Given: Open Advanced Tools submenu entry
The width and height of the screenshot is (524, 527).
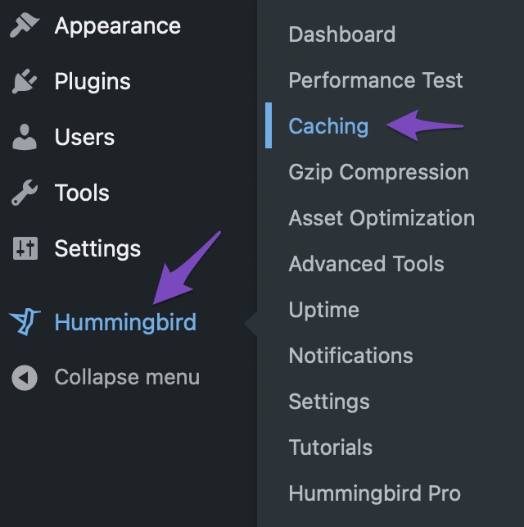Looking at the screenshot, I should 366,264.
